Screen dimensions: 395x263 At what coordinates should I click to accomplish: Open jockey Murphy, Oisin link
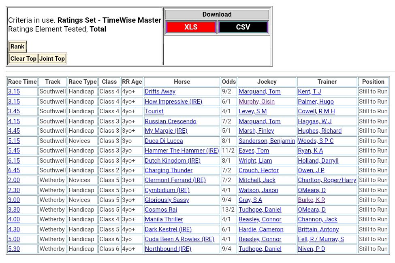click(x=256, y=102)
